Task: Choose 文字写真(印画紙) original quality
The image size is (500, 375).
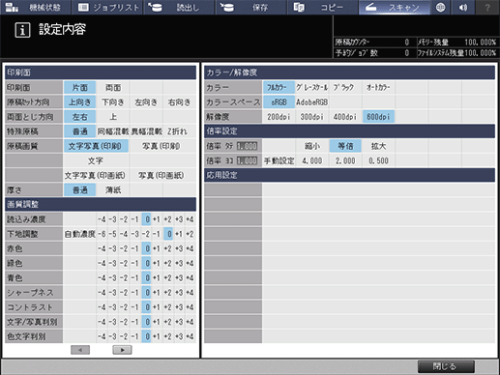Action: [96, 175]
